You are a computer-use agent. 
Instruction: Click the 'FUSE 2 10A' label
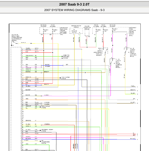pos(55,31)
